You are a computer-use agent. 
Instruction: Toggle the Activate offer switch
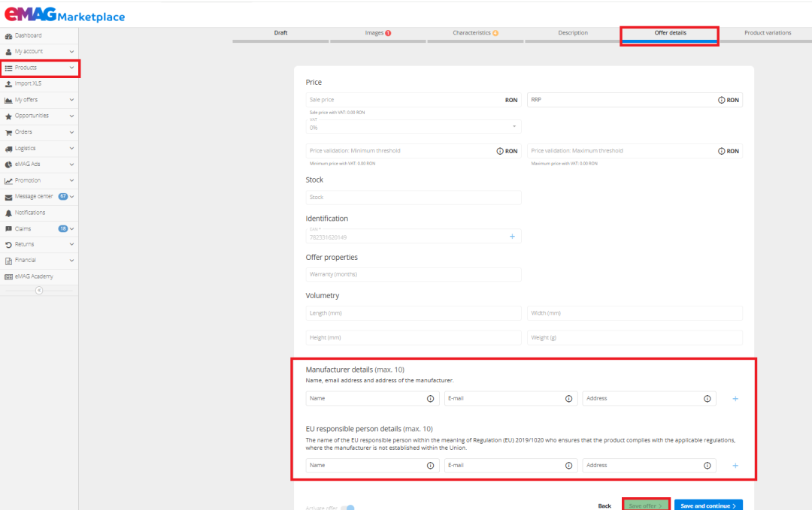[x=347, y=508]
